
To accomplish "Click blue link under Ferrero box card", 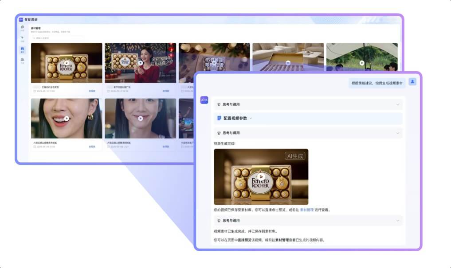I will (x=92, y=91).
